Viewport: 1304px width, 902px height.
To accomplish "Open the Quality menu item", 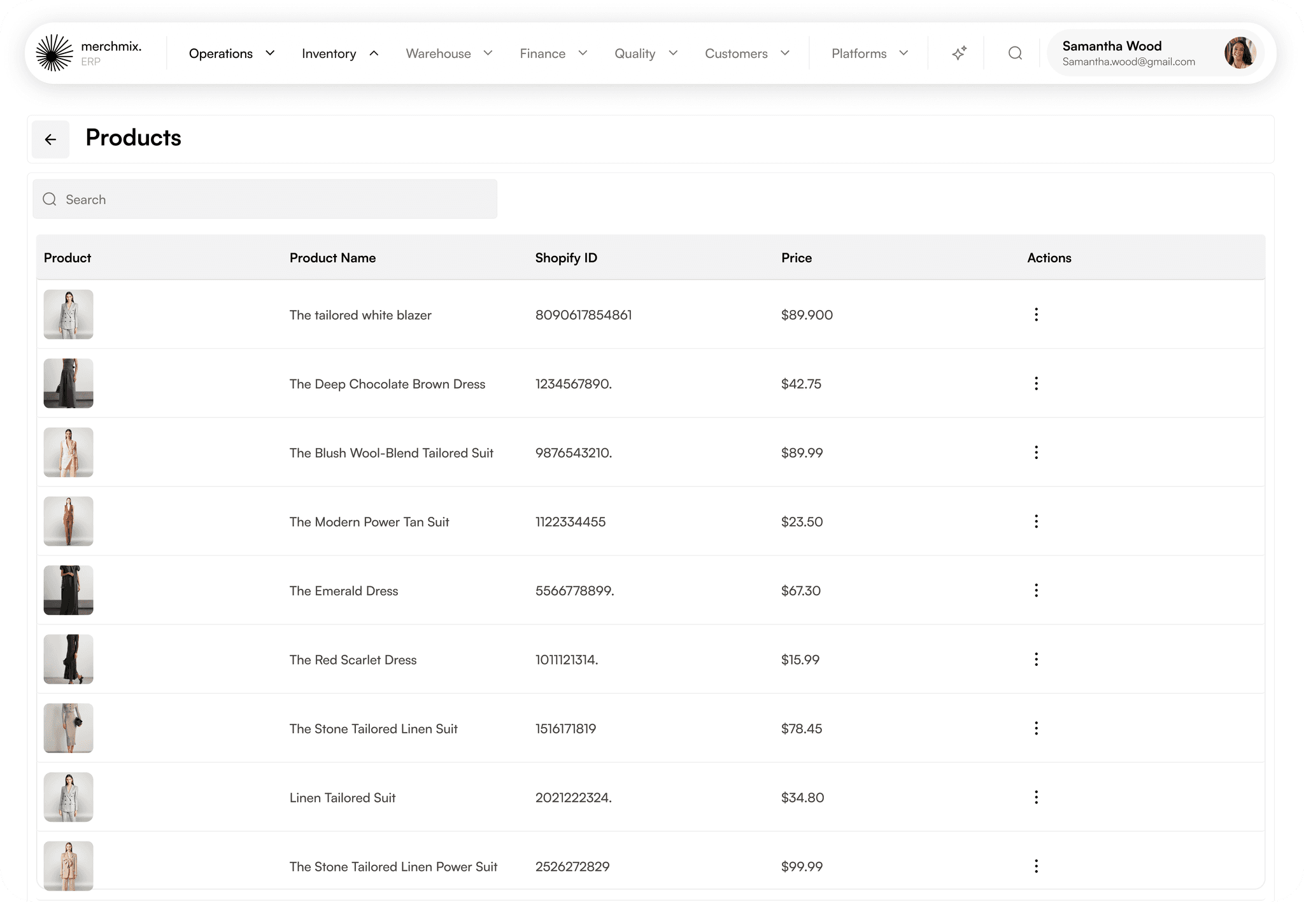I will pyautogui.click(x=646, y=53).
